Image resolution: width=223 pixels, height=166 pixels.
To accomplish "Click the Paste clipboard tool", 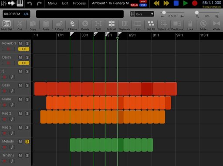I will click(46, 26).
